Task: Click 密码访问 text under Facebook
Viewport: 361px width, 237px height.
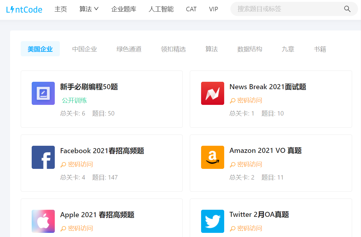Action: click(x=81, y=164)
